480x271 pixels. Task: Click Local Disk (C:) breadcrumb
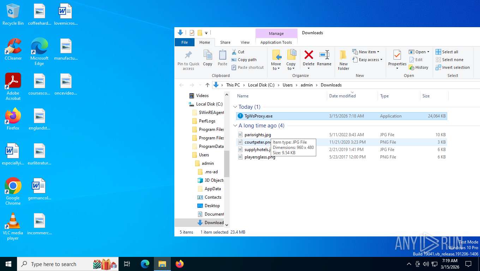[261, 85]
